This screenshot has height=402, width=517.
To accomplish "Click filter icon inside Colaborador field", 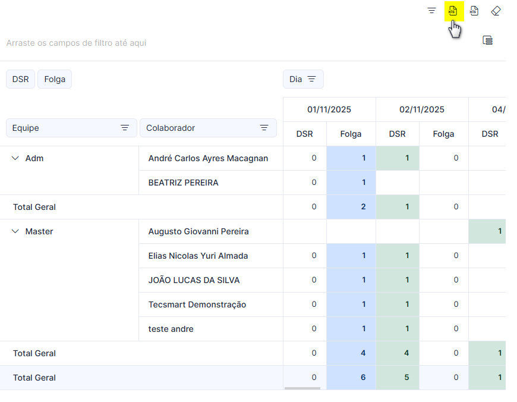I will [x=264, y=128].
